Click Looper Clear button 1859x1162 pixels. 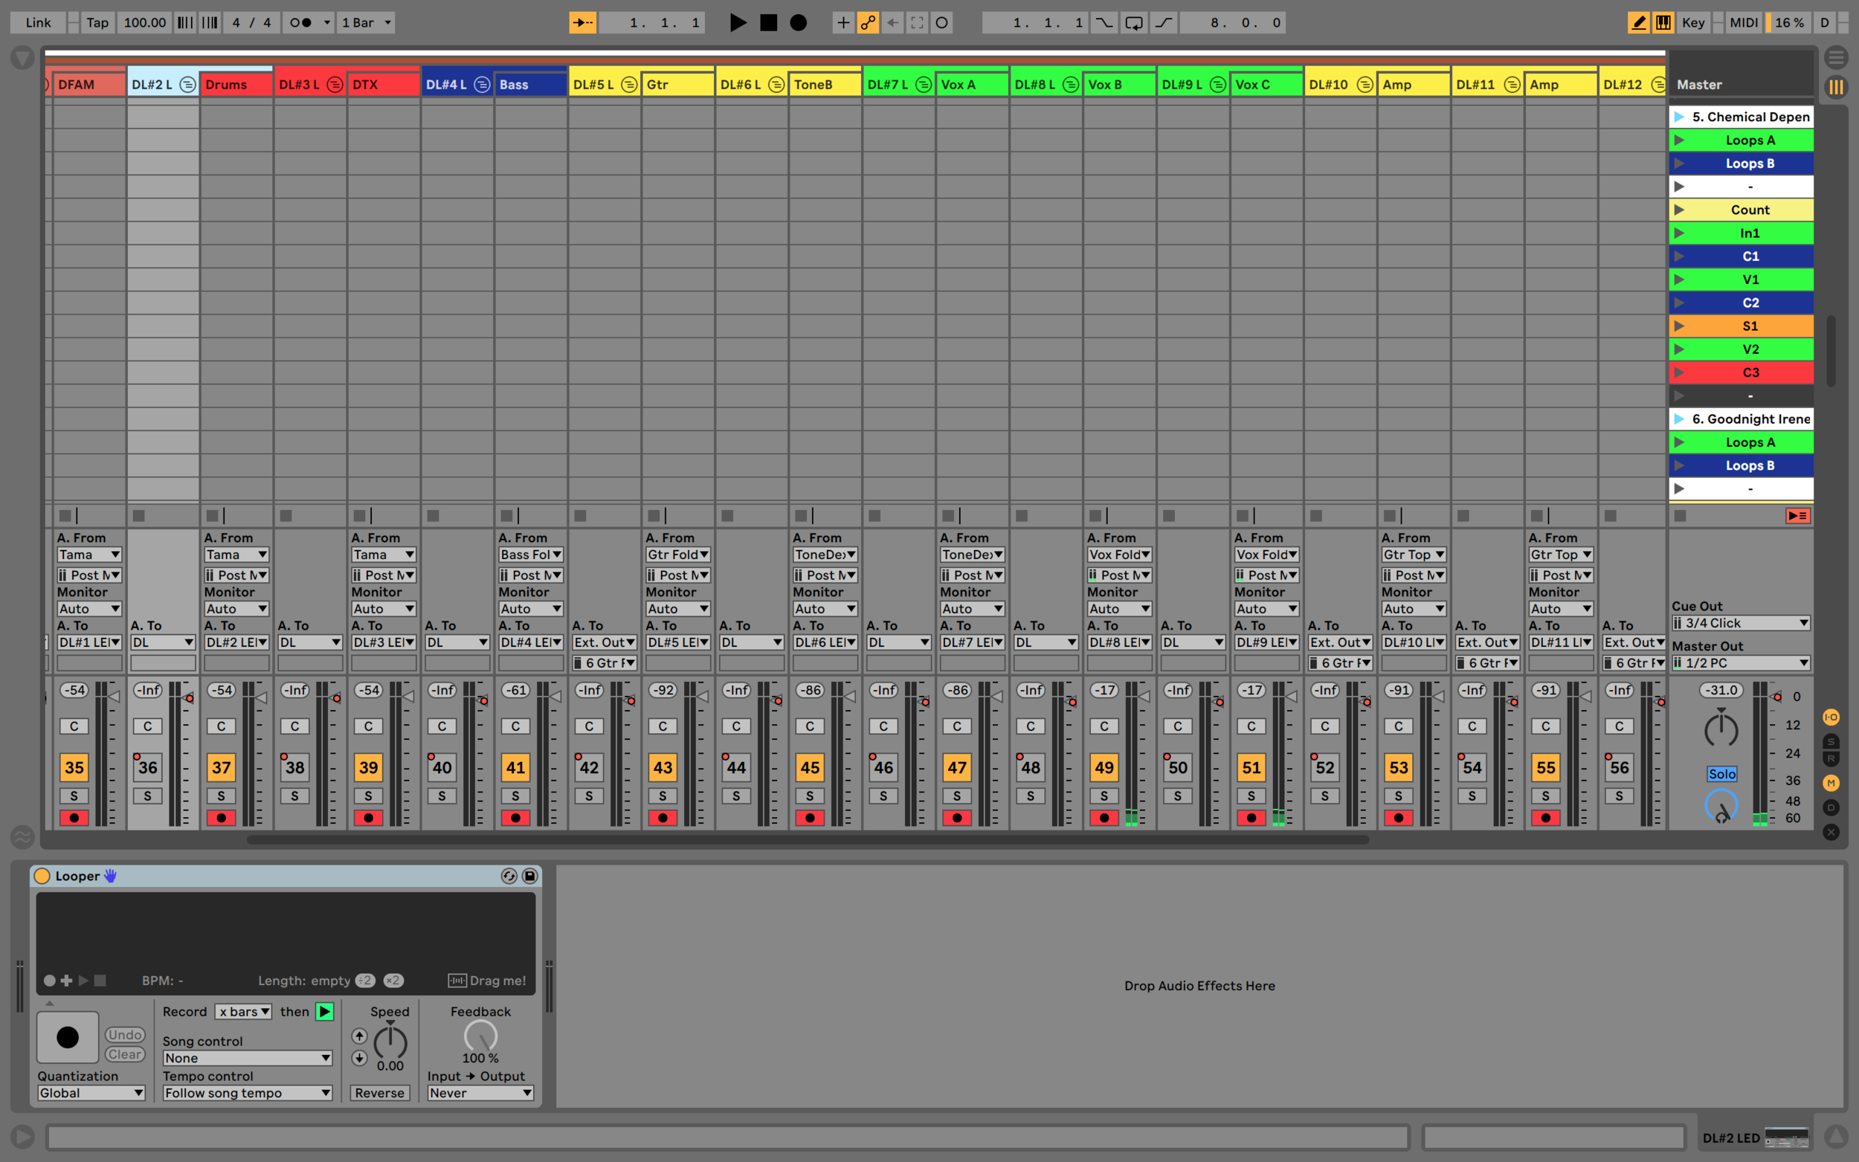click(124, 1054)
